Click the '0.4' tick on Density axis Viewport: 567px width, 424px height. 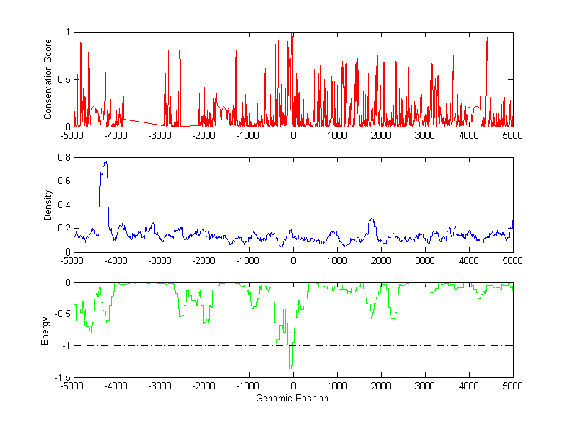tap(62, 205)
